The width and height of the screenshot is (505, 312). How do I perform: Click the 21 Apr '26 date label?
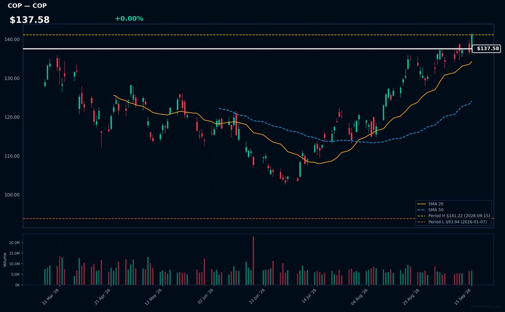point(102,297)
